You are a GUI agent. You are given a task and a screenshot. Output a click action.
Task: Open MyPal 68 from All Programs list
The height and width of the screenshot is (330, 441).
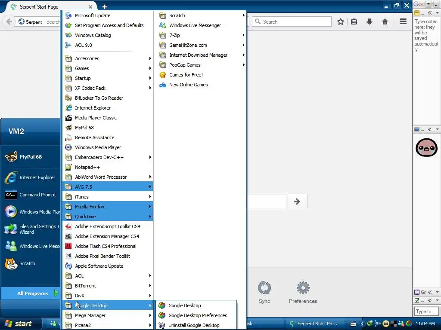pos(108,128)
